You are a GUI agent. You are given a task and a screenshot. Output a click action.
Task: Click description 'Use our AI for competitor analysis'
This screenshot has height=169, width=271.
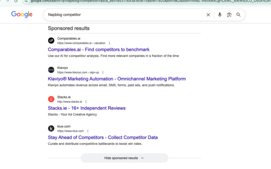tap(113, 56)
